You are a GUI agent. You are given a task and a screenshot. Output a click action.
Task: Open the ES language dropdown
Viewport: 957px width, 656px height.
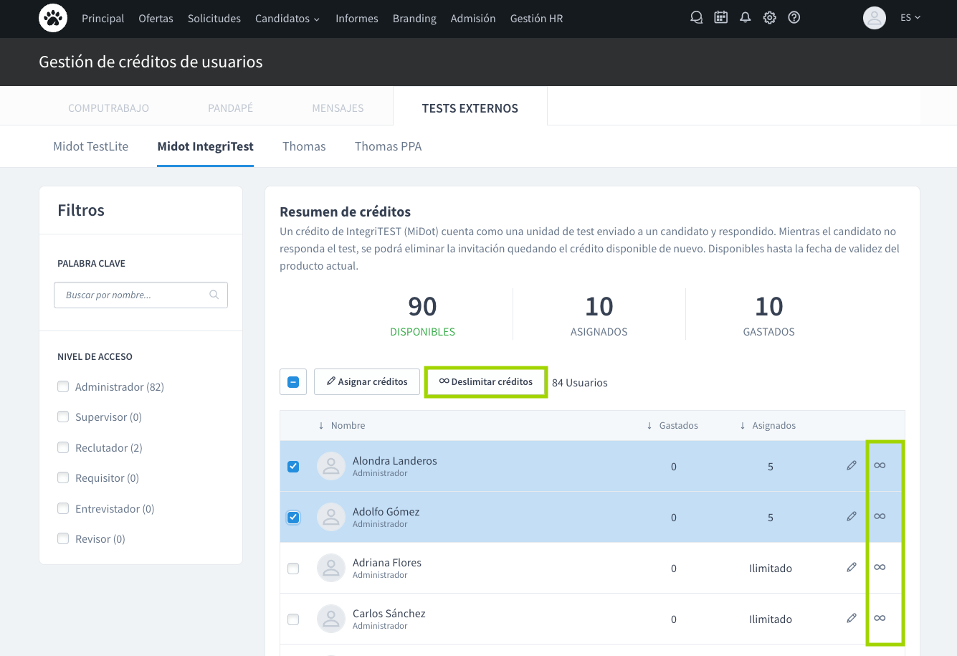[910, 18]
